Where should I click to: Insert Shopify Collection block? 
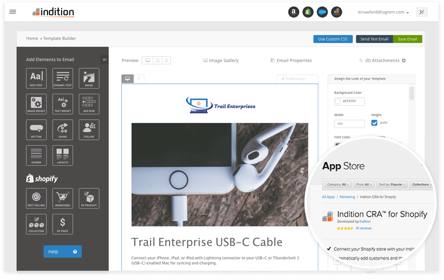point(36,224)
